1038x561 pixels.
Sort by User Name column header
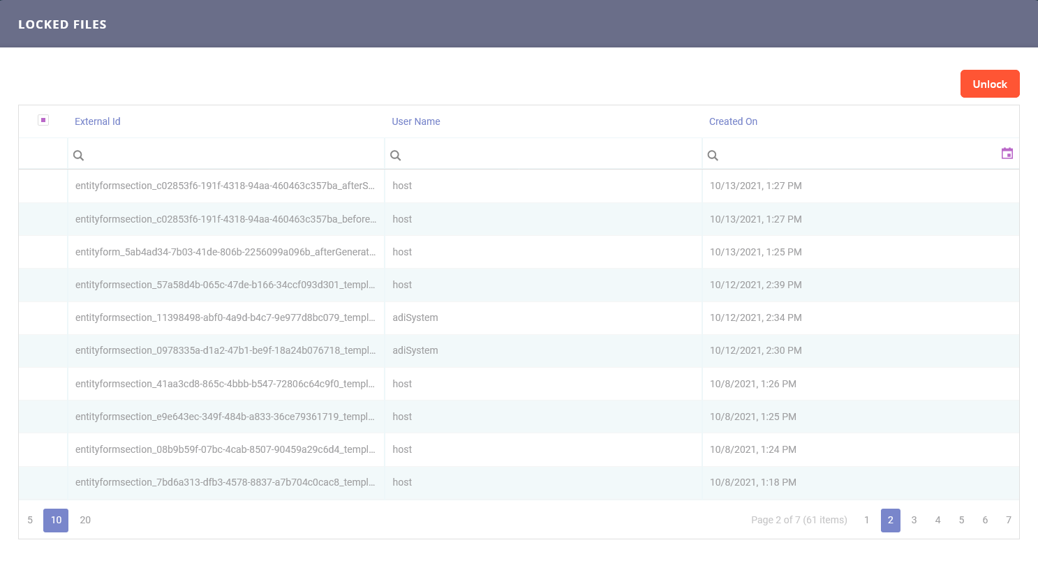tap(415, 121)
